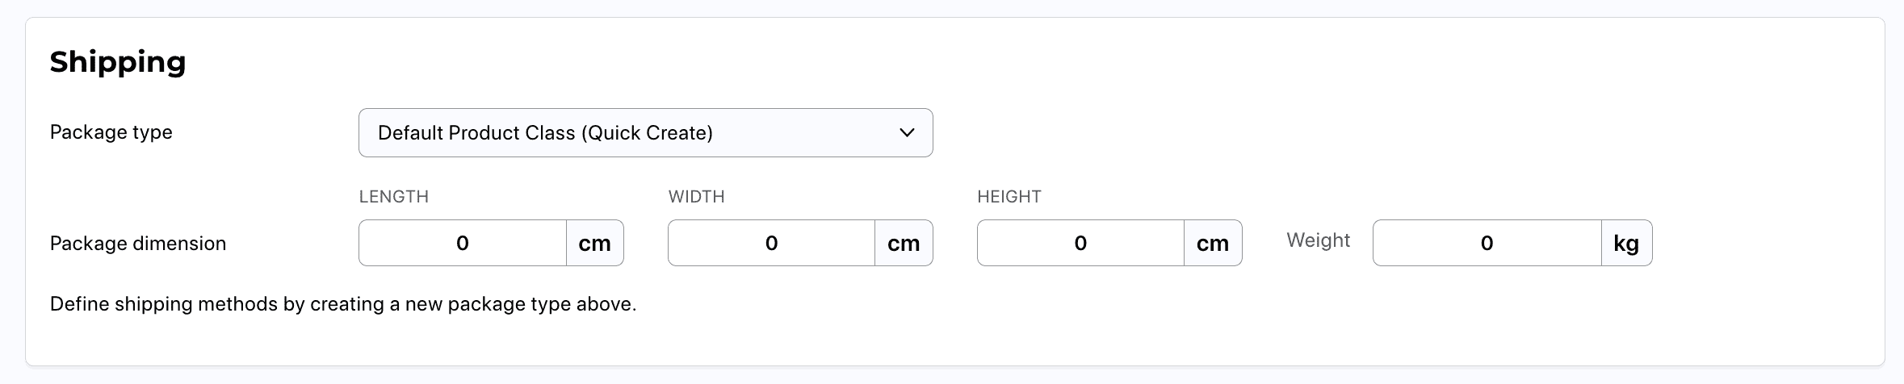
Task: Click the cm unit beside Length field
Action: [x=594, y=243]
